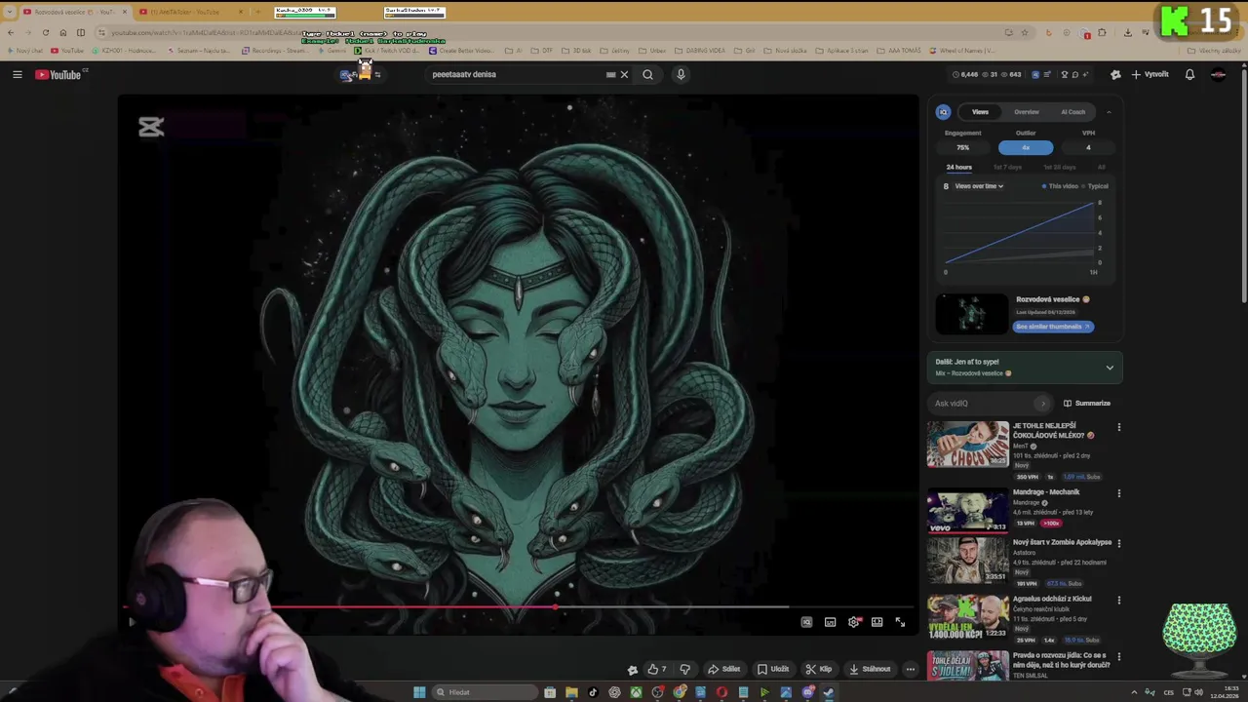Click the Vytvořit create button

(1150, 74)
